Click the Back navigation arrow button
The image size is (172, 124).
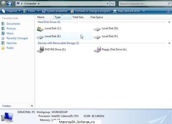3,4
